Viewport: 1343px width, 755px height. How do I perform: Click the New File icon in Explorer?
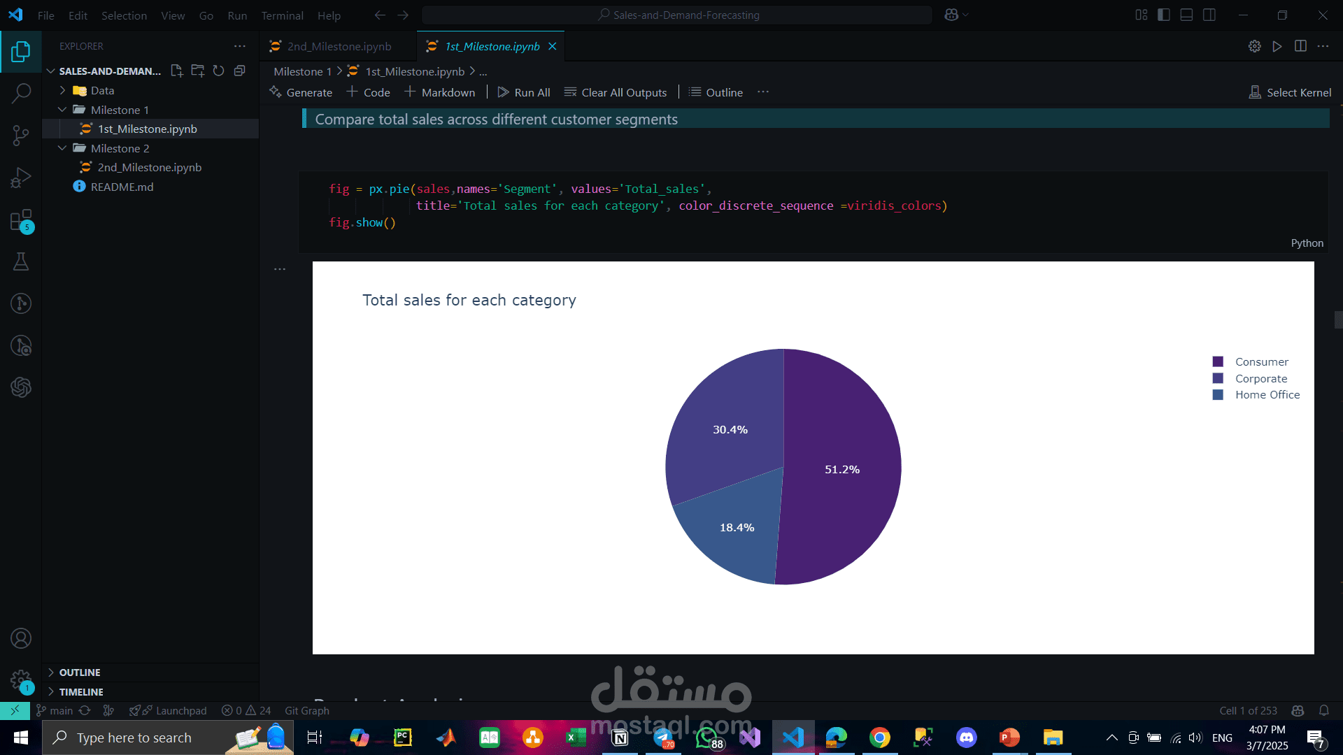(177, 71)
